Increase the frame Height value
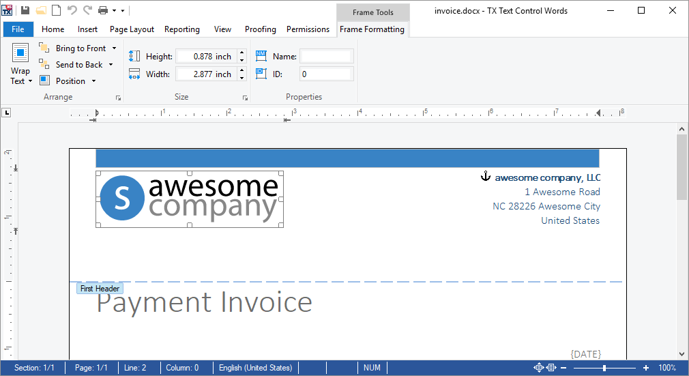This screenshot has height=376, width=689. [x=241, y=53]
